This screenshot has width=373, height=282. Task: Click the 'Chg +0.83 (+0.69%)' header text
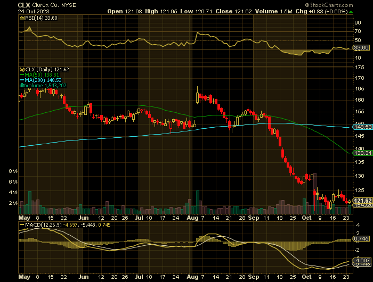322,11
